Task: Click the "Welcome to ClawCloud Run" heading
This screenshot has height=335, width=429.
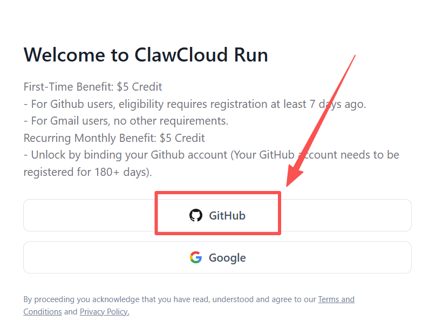Action: 146,55
